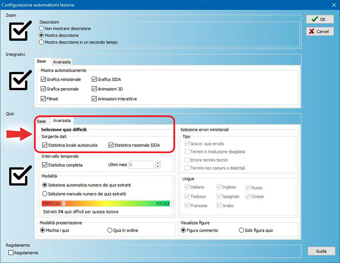
Task: Increase Ultimi mesi with the up arrow
Action: (x=158, y=163)
